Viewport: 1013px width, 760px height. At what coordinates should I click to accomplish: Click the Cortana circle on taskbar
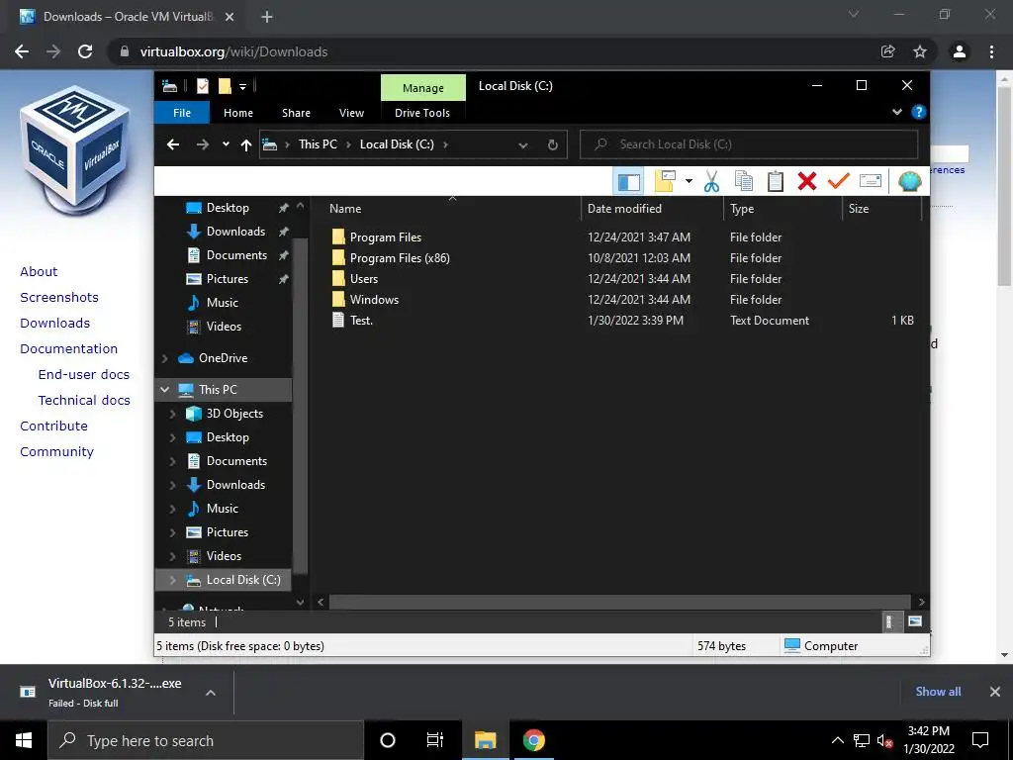(388, 740)
